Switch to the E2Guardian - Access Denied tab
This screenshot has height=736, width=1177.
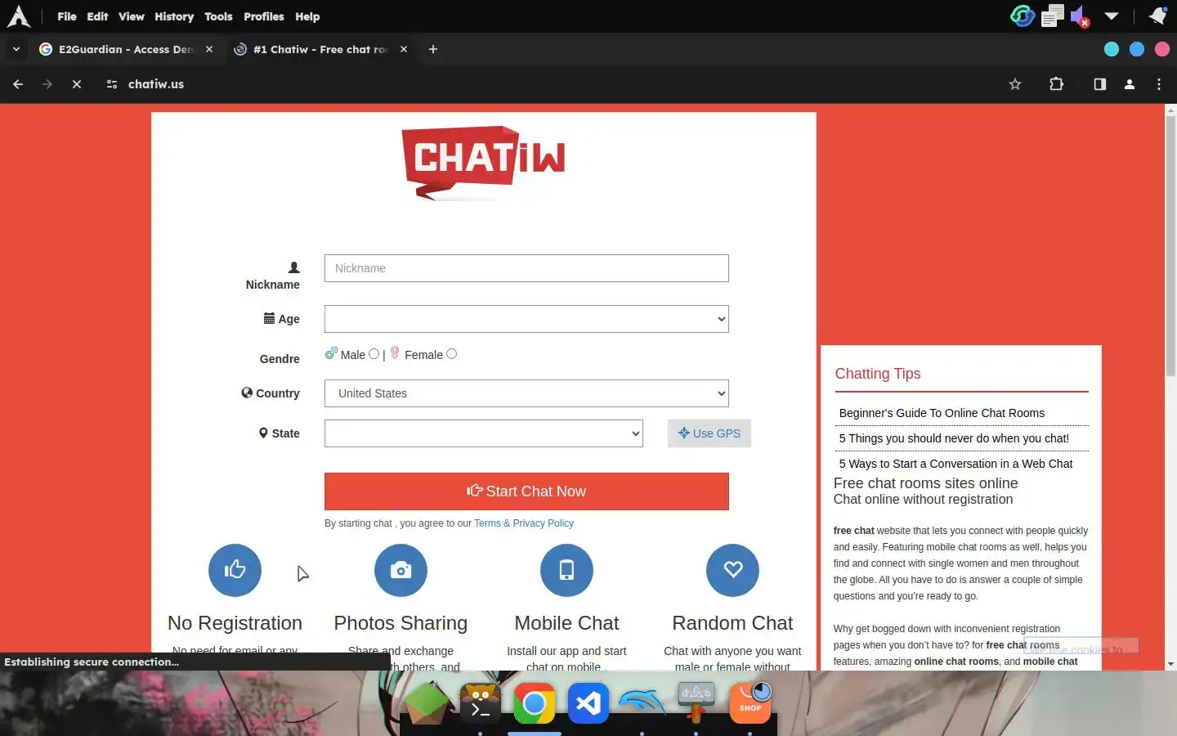126,49
